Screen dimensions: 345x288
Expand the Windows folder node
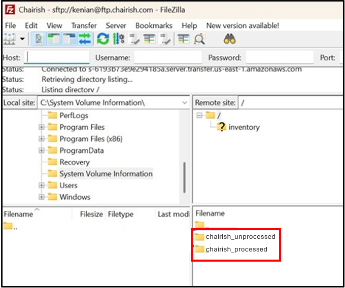[x=42, y=197]
